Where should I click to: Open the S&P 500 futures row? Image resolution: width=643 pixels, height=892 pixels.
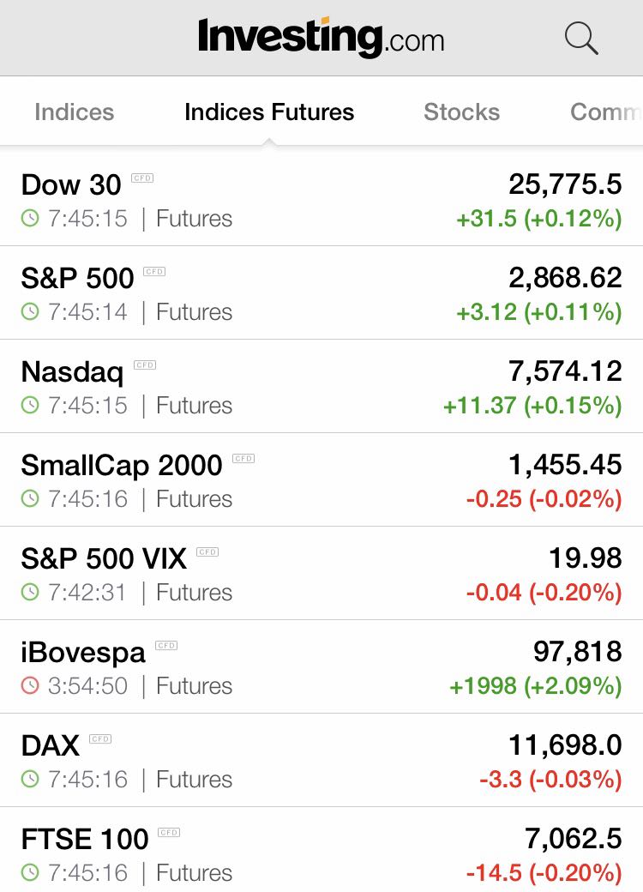(x=321, y=293)
